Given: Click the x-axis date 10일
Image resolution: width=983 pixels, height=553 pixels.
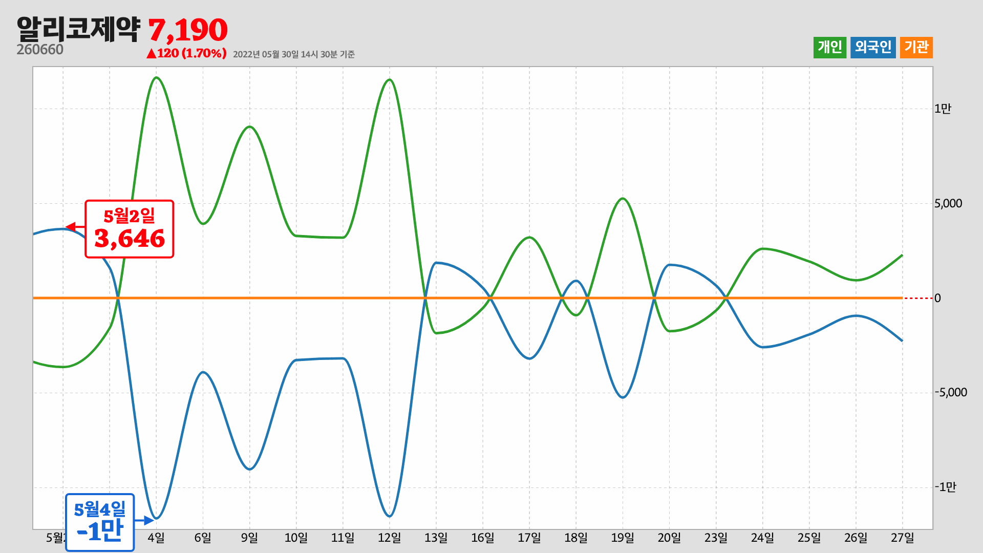Looking at the screenshot, I should click(x=296, y=538).
